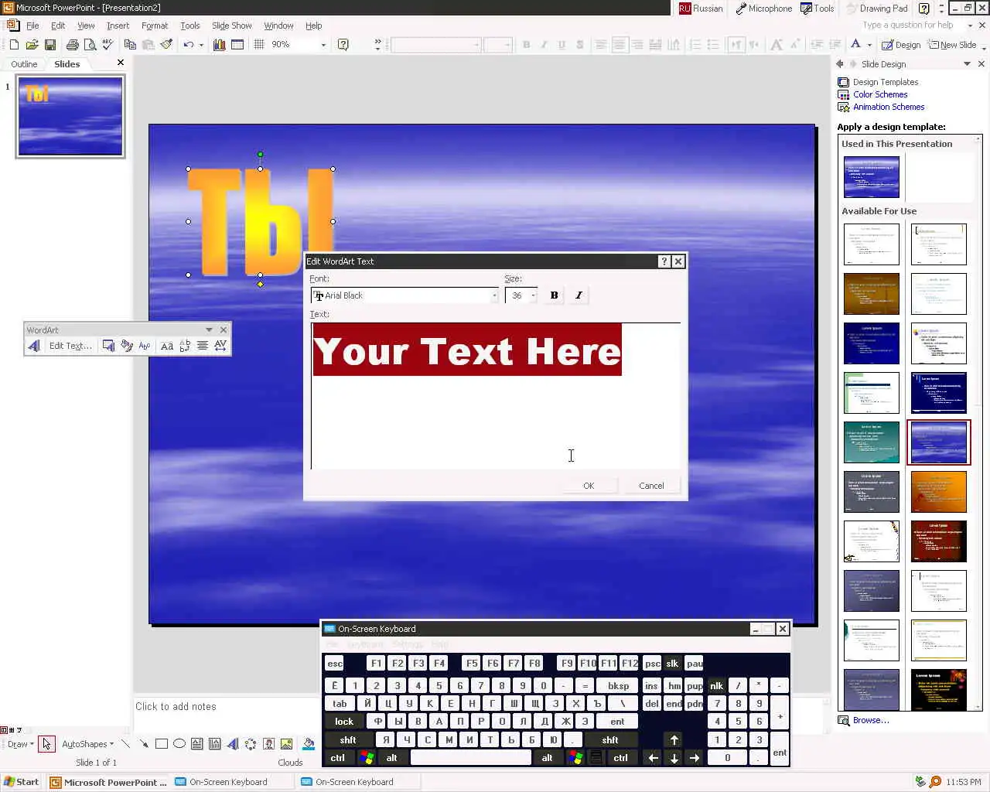Screen dimensions: 990x792
Task: Click the yellow adjustment diamond on the WordArt
Action: coord(261,285)
